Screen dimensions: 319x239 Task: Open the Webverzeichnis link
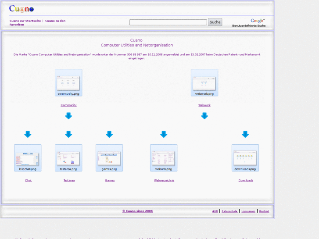tap(164, 180)
